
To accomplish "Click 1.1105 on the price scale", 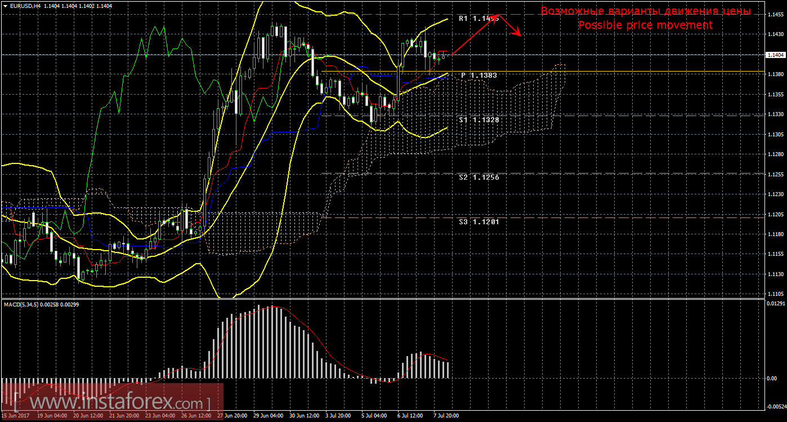I will pos(776,294).
